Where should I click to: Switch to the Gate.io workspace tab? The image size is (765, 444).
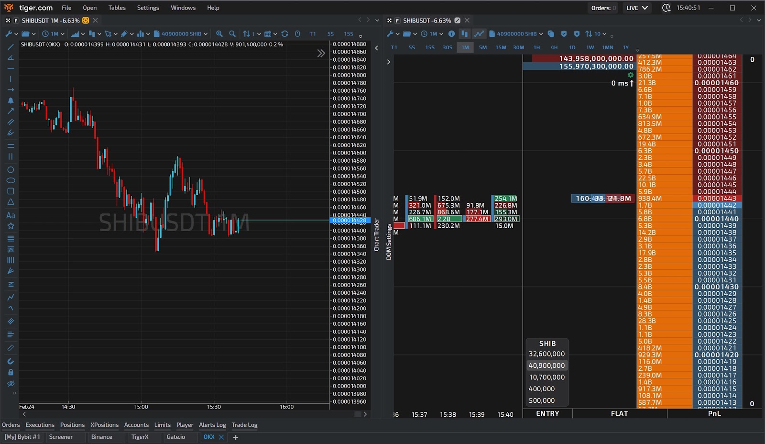pos(176,437)
